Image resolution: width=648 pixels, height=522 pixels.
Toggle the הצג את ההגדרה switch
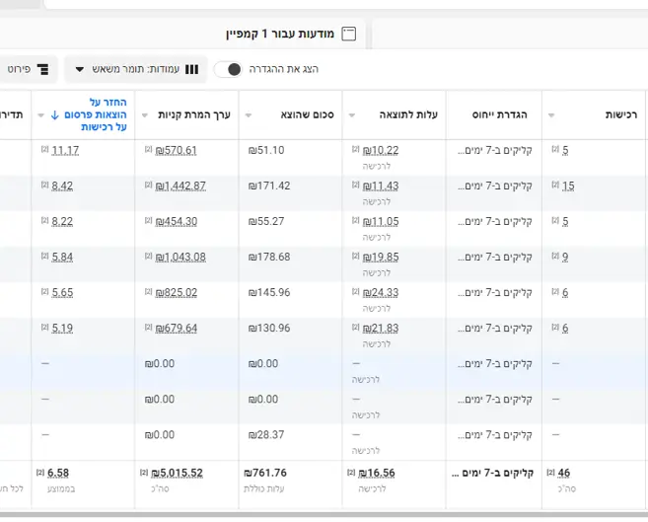228,69
